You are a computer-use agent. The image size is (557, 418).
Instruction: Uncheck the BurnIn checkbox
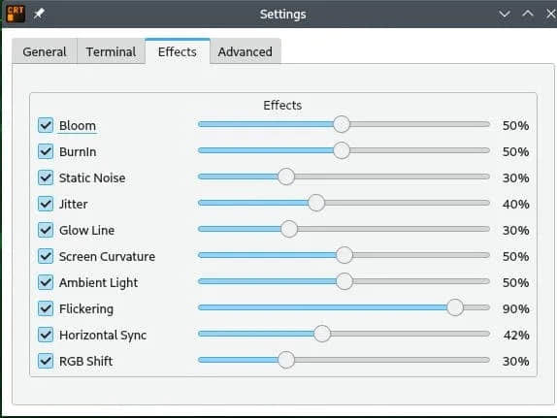pos(46,151)
